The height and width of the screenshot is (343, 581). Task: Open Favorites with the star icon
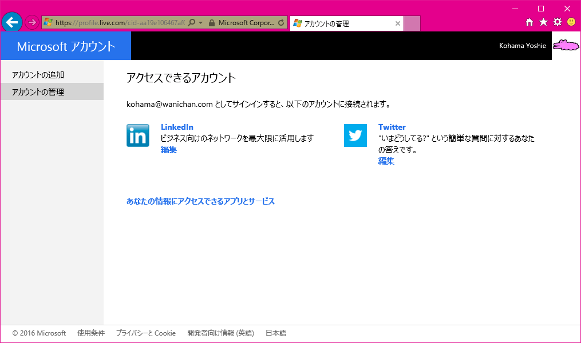click(x=544, y=22)
